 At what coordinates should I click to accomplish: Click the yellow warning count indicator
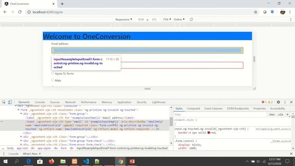coord(270,102)
